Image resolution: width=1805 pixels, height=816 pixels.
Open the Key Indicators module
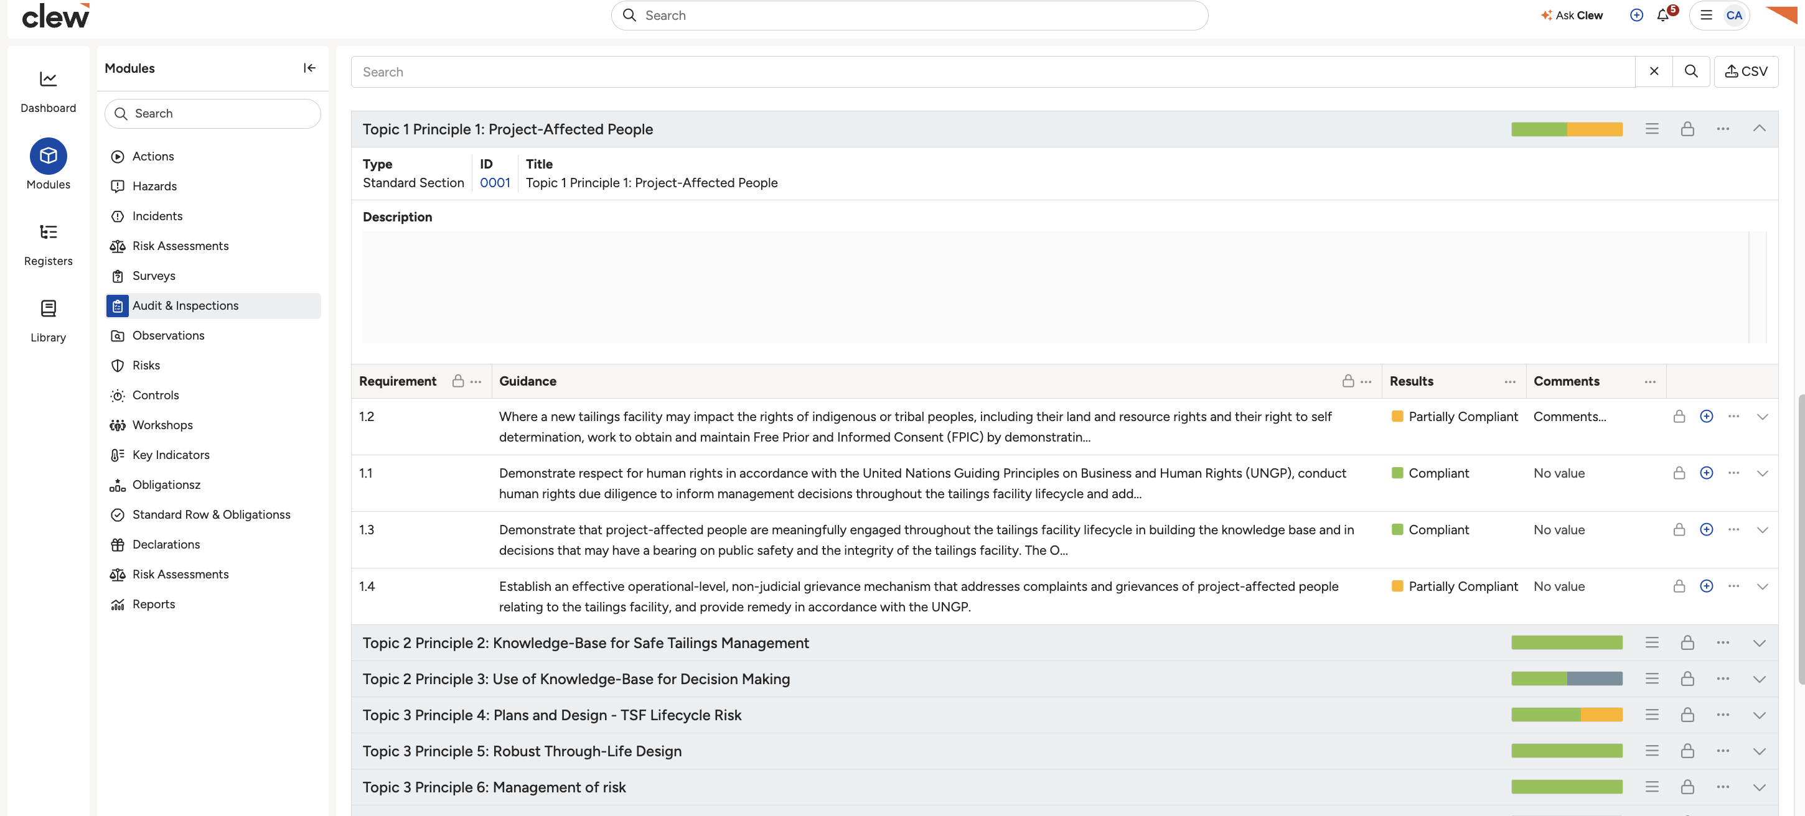click(x=213, y=455)
